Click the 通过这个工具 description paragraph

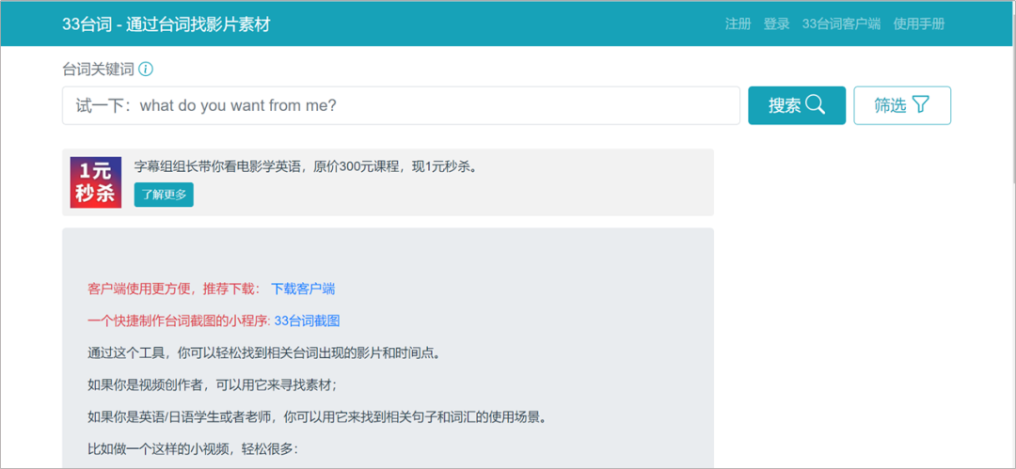pyautogui.click(x=263, y=353)
